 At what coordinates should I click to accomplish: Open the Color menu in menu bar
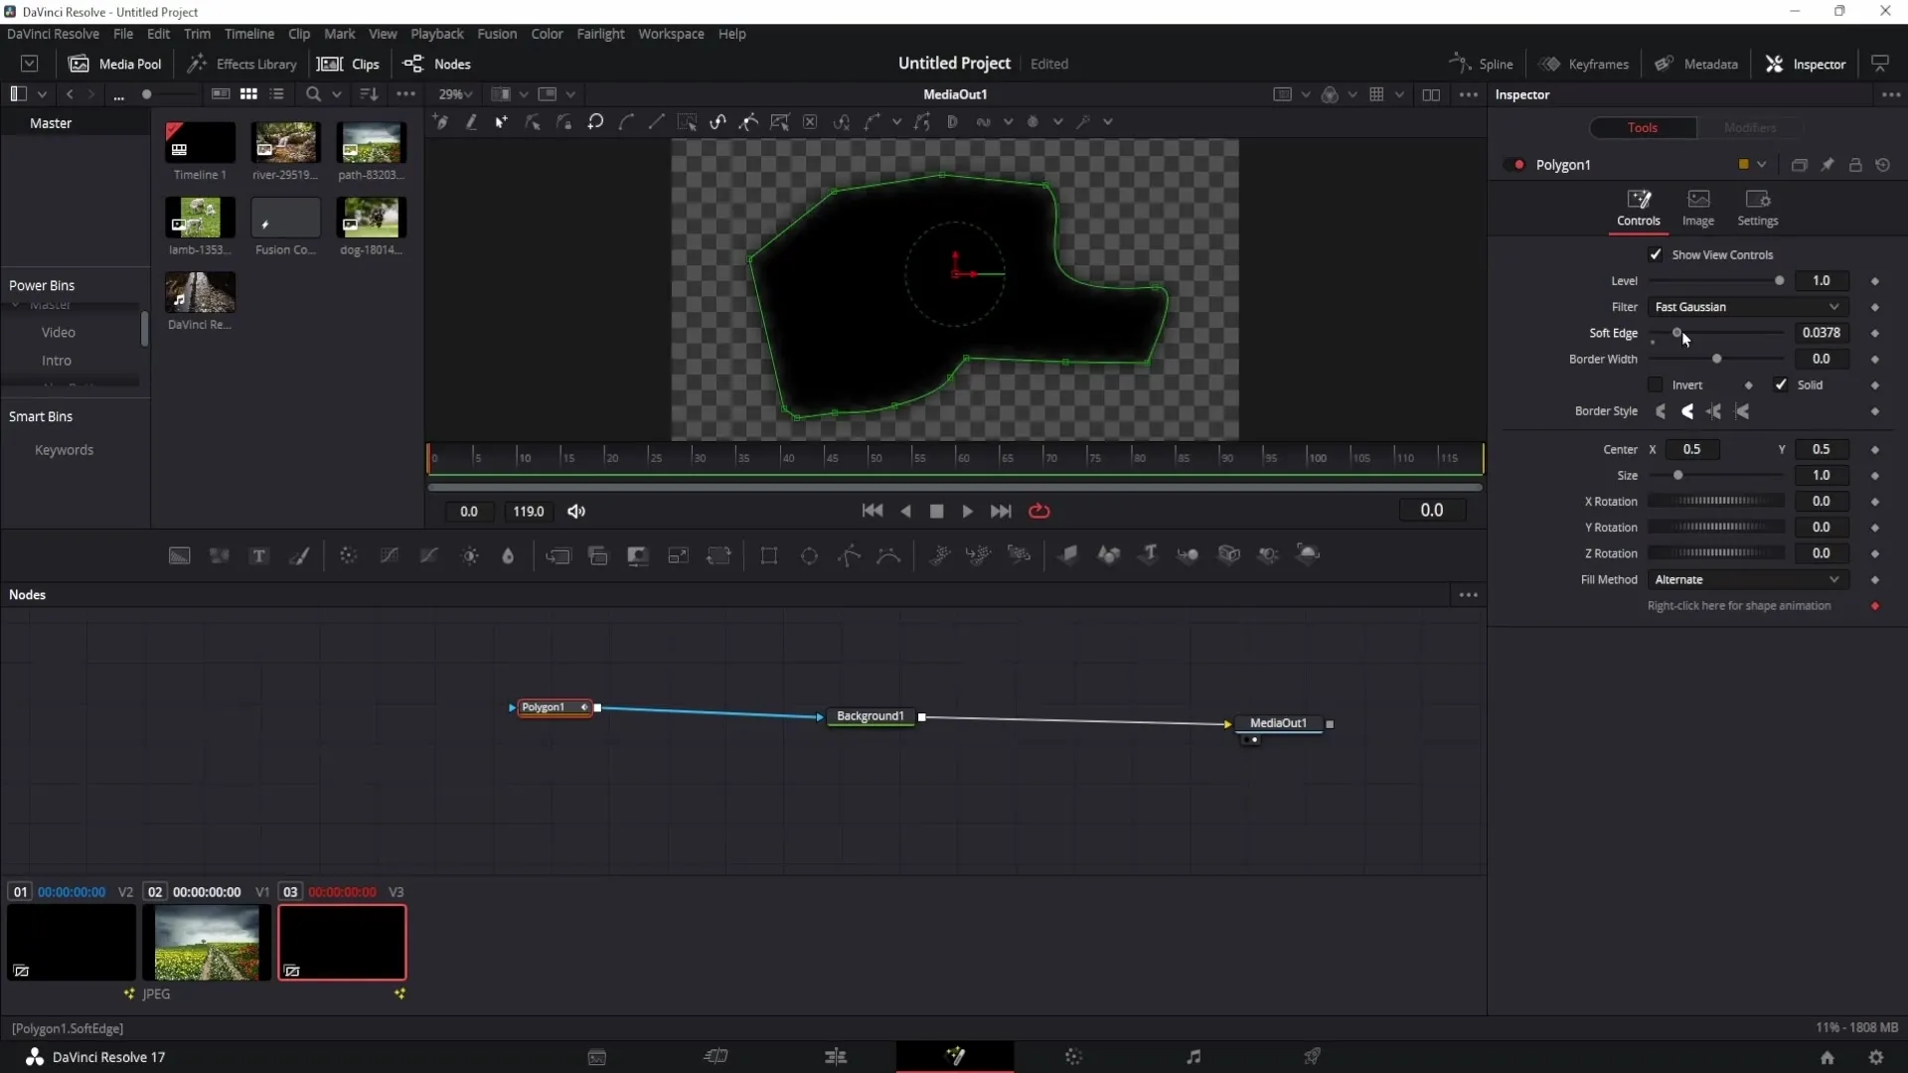(548, 33)
